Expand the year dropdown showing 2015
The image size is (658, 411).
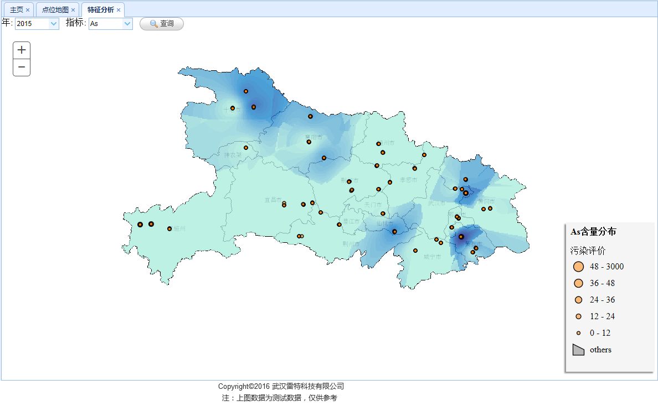click(x=37, y=24)
